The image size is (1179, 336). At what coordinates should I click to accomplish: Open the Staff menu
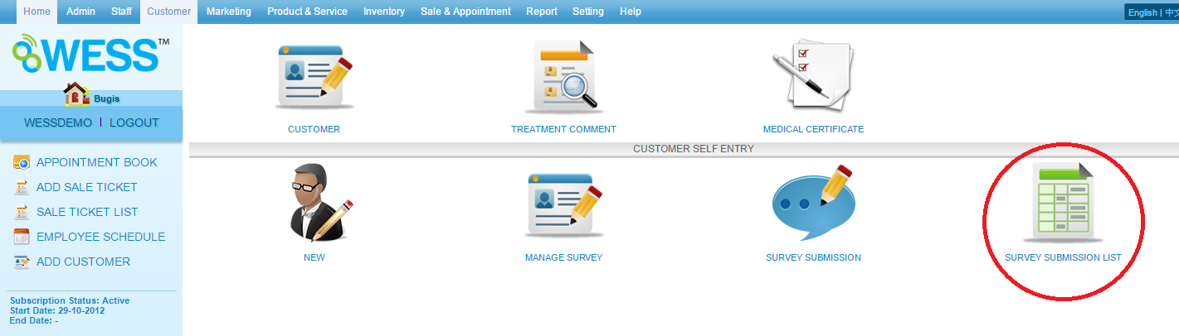click(121, 12)
